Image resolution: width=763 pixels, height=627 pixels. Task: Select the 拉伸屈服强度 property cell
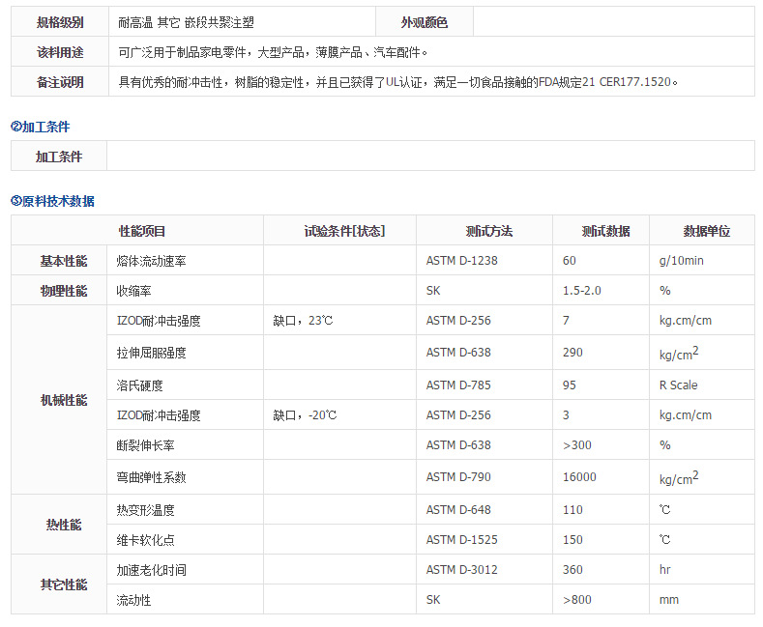coord(186,353)
